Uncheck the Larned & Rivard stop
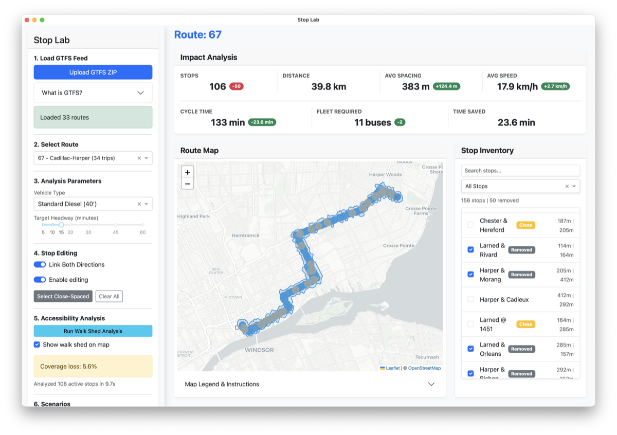Viewport: 617px width, 435px height. [470, 250]
